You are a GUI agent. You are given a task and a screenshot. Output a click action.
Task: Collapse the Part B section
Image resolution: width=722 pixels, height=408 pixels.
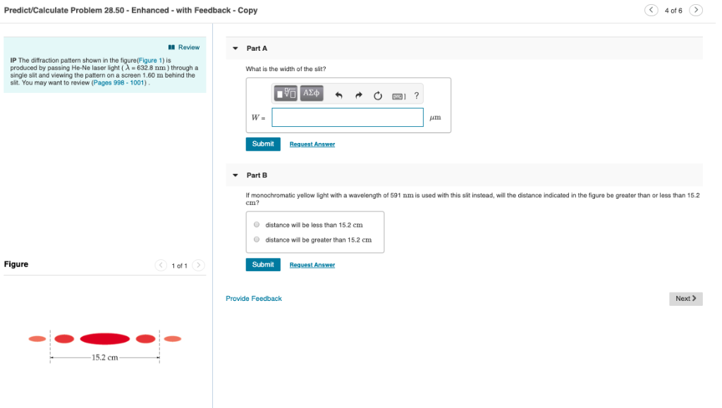point(235,175)
